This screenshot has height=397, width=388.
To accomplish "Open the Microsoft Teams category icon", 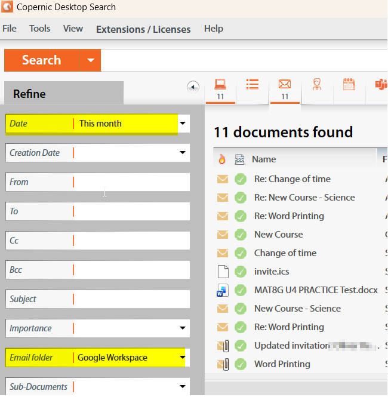I will tap(380, 85).
